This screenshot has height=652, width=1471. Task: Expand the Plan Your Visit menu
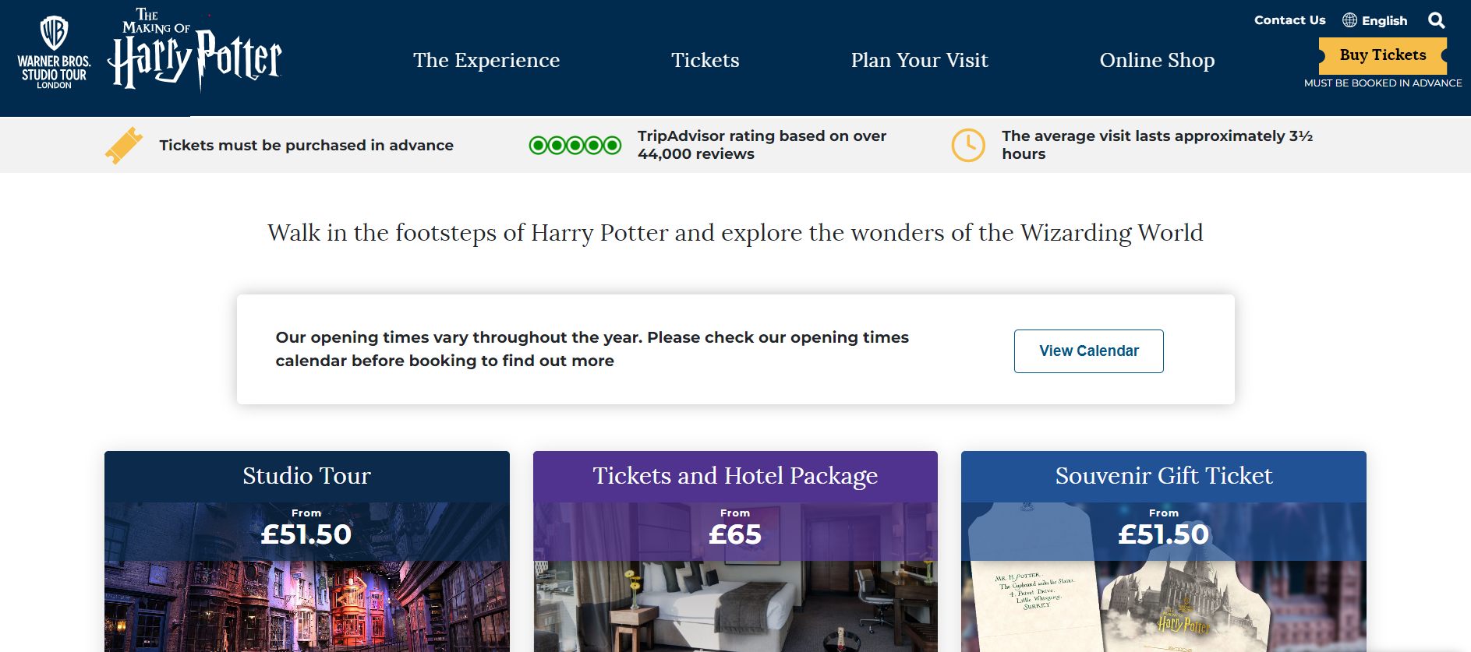(919, 60)
